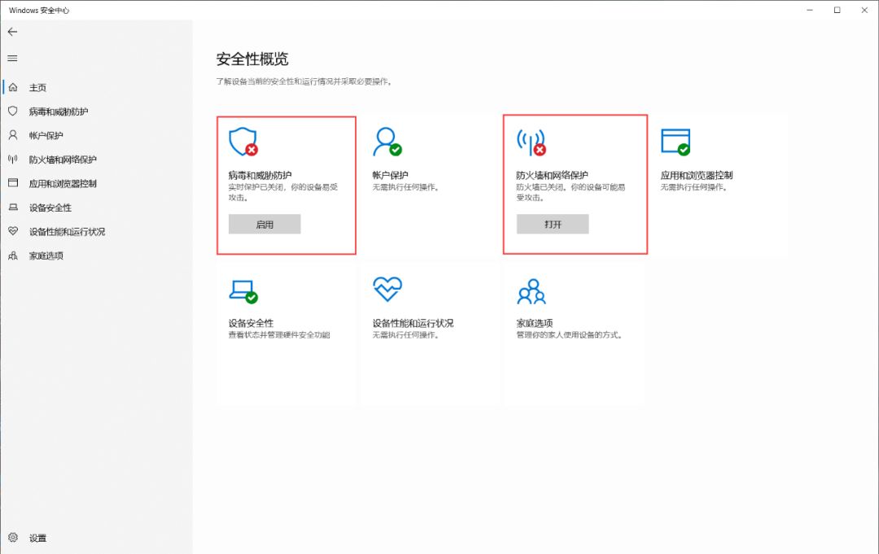
Task: Open the family options people icon tile
Action: 531,291
